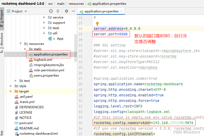Click the Project tree vertical scrollbar
The width and height of the screenshot is (204, 136).
click(x=75, y=48)
